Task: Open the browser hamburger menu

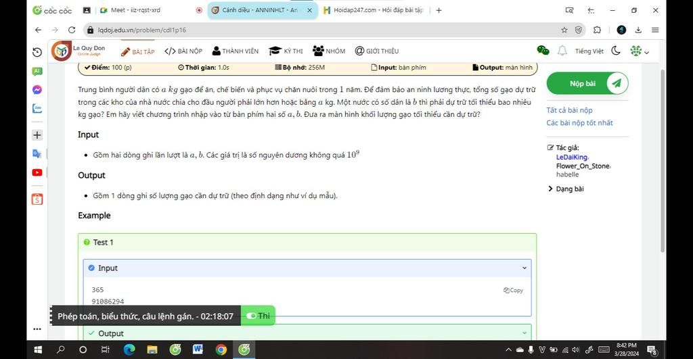Action: [655, 30]
